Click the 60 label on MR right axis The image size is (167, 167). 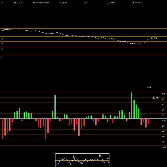coord(163,105)
